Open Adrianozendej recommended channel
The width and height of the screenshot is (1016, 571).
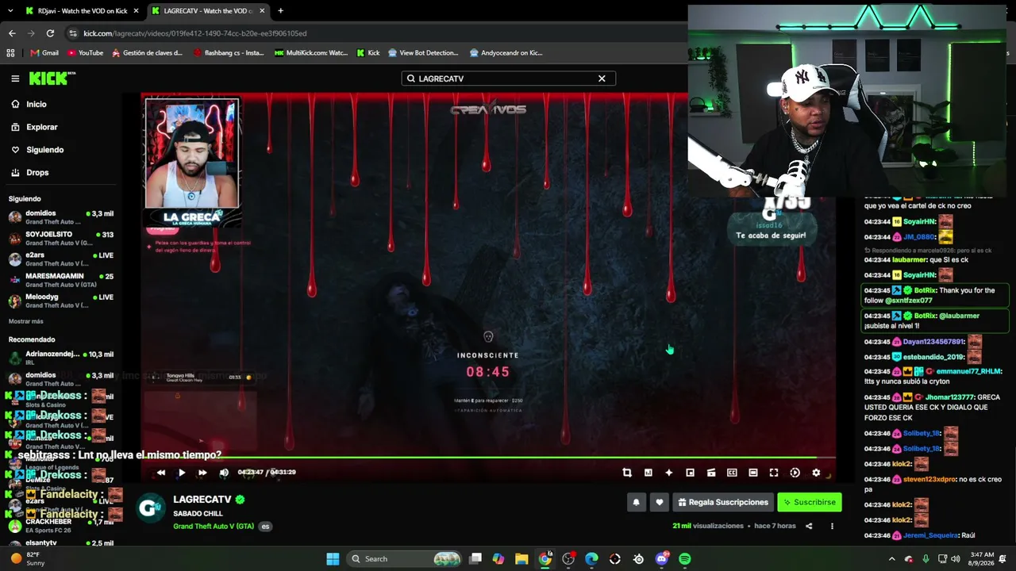click(60, 358)
